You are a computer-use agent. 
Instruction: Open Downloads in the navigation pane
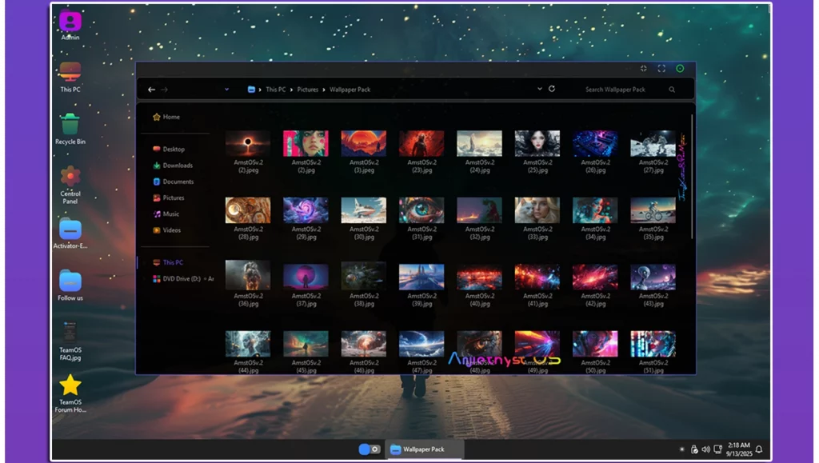point(177,166)
